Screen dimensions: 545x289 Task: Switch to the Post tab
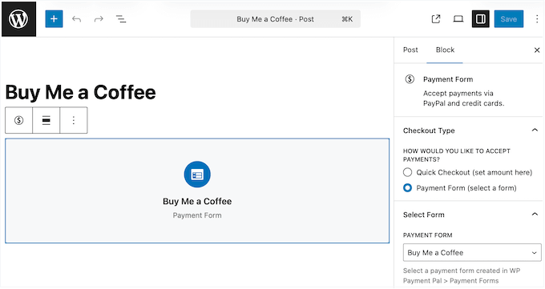pos(410,50)
